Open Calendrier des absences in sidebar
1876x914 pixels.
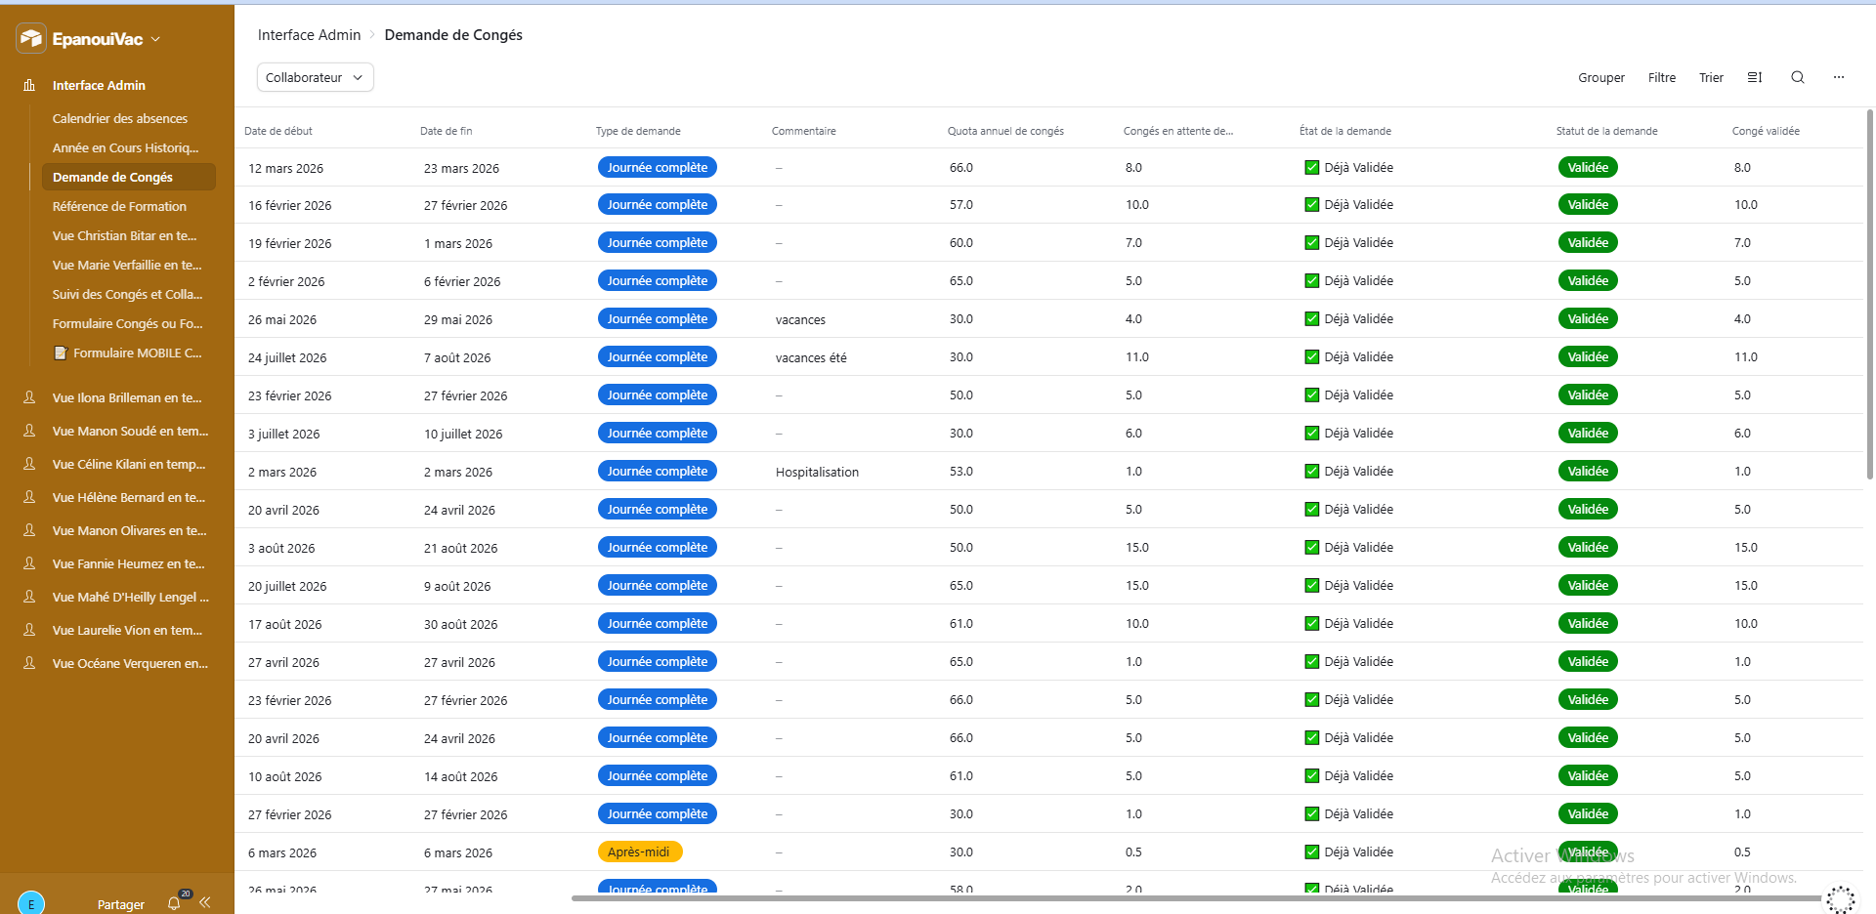pos(120,118)
